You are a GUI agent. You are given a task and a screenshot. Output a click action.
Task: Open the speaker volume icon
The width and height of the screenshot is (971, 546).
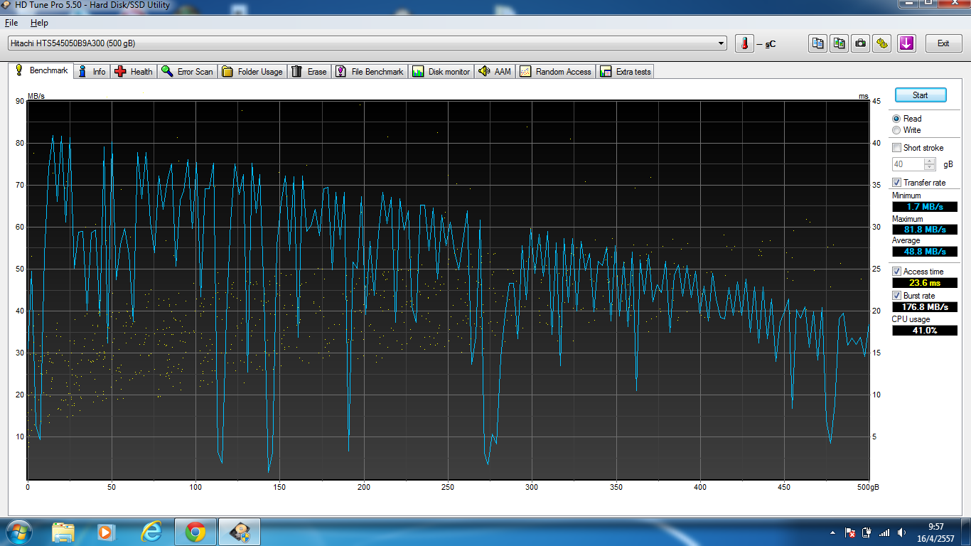(902, 532)
